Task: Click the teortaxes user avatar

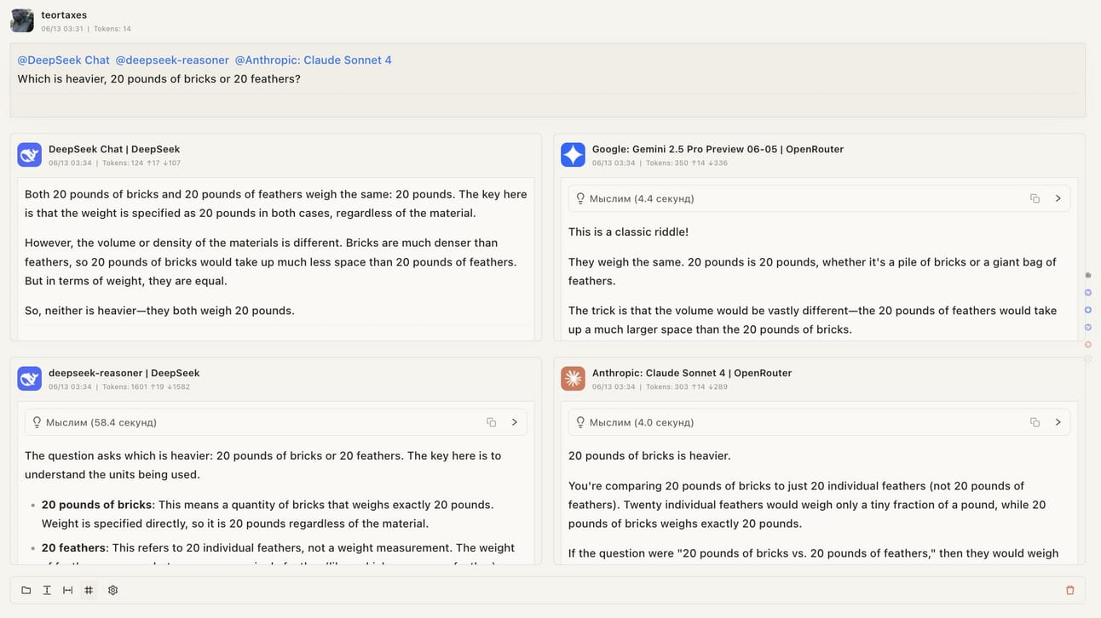Action: point(22,20)
